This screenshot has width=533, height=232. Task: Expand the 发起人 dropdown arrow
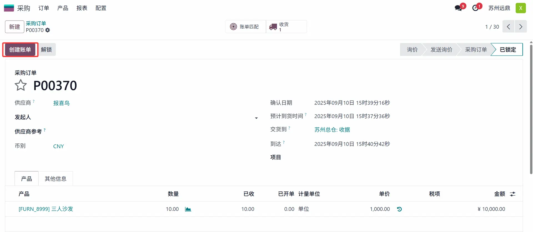coord(256,118)
